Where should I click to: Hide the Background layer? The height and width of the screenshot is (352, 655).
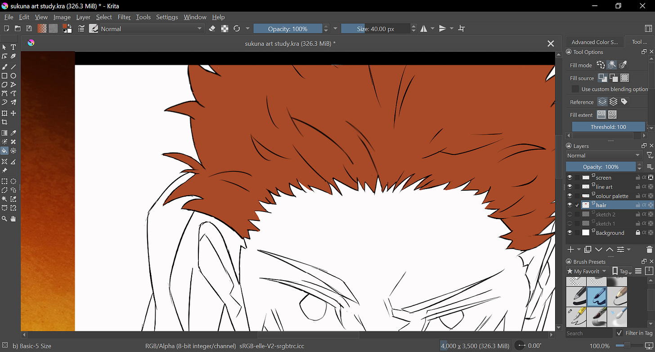pos(570,233)
